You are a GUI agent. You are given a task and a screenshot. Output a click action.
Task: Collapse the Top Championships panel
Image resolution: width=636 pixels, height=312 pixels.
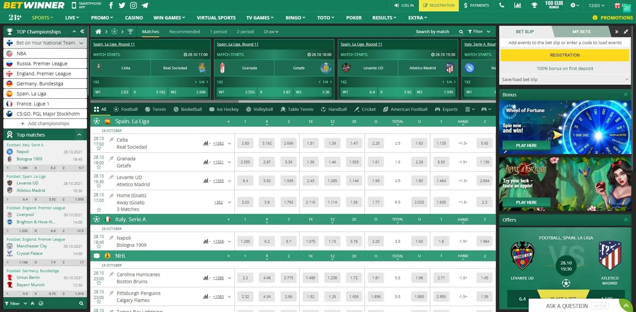[x=74, y=31]
